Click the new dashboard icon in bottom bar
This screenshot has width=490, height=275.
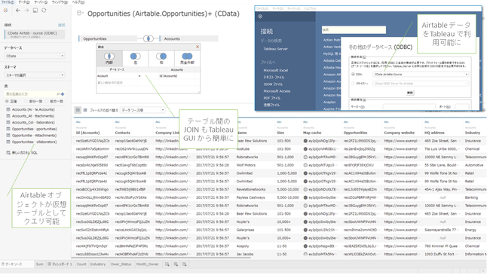[x=176, y=264]
